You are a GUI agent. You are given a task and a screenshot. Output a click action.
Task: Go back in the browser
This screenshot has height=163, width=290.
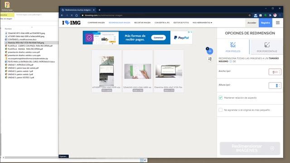[x=62, y=15]
